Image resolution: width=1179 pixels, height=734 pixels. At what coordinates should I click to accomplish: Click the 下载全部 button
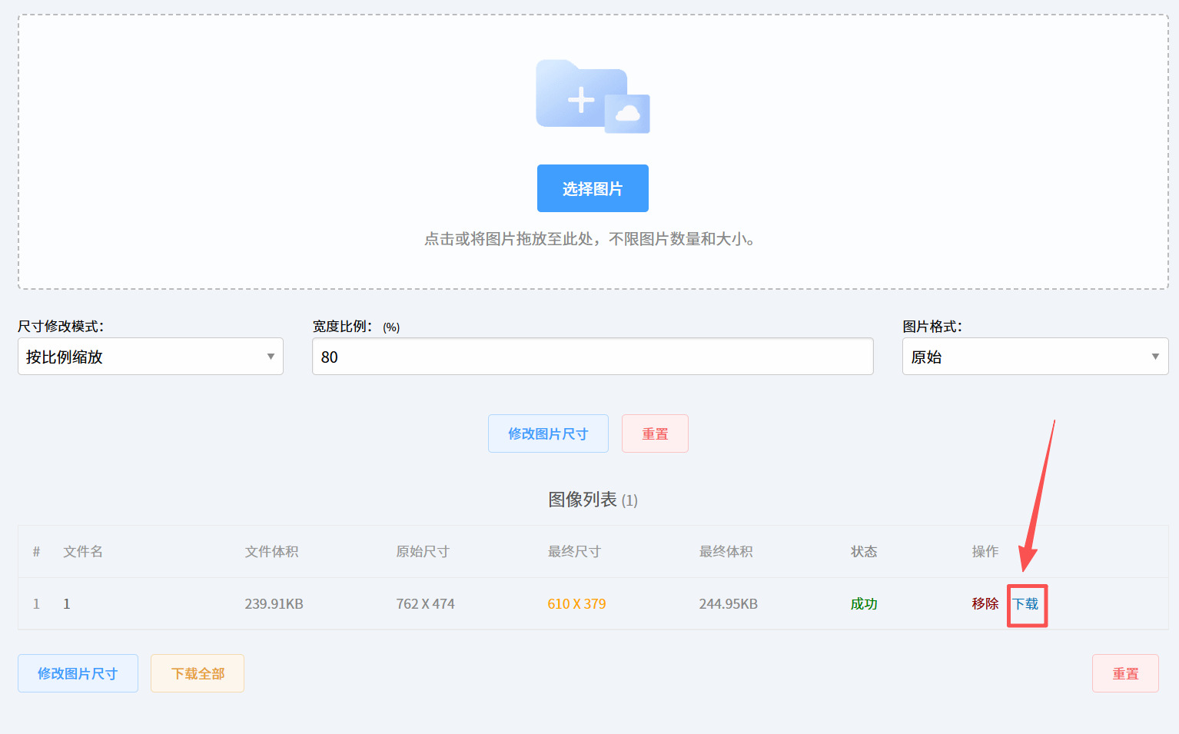[x=198, y=673]
